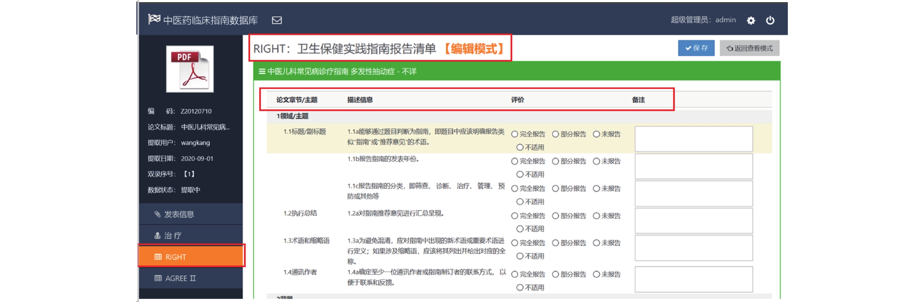Select 不适用 for item 1.1b
The width and height of the screenshot is (924, 302).
520,174
